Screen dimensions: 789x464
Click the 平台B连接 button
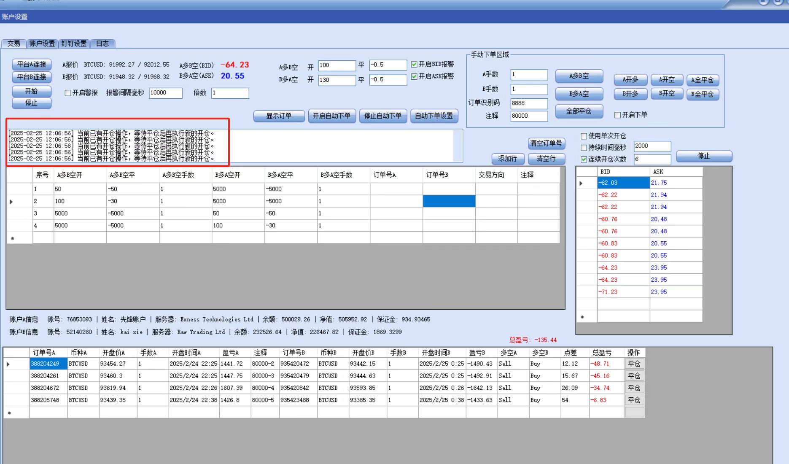point(32,77)
